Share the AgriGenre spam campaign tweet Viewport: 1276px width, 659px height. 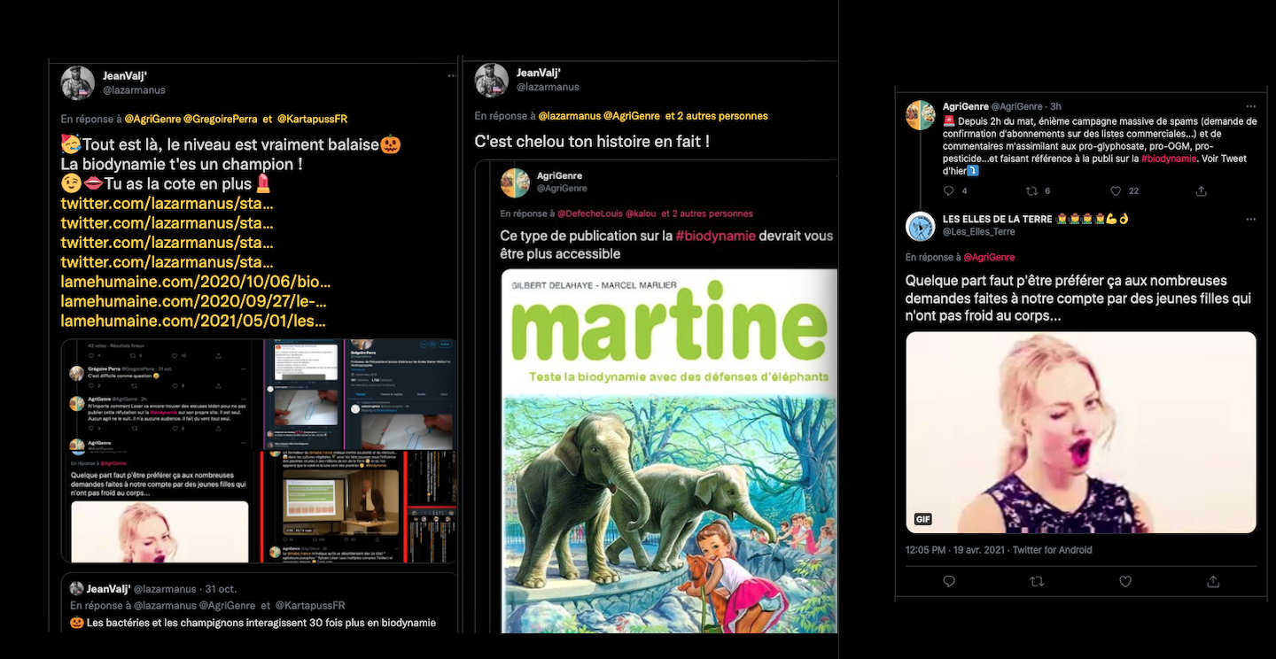(x=1201, y=191)
